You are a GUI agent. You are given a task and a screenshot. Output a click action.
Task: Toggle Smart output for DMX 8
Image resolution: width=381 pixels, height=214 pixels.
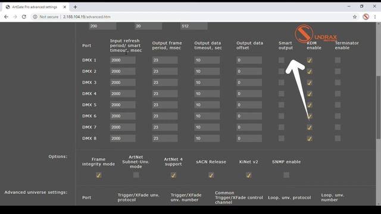click(281, 139)
